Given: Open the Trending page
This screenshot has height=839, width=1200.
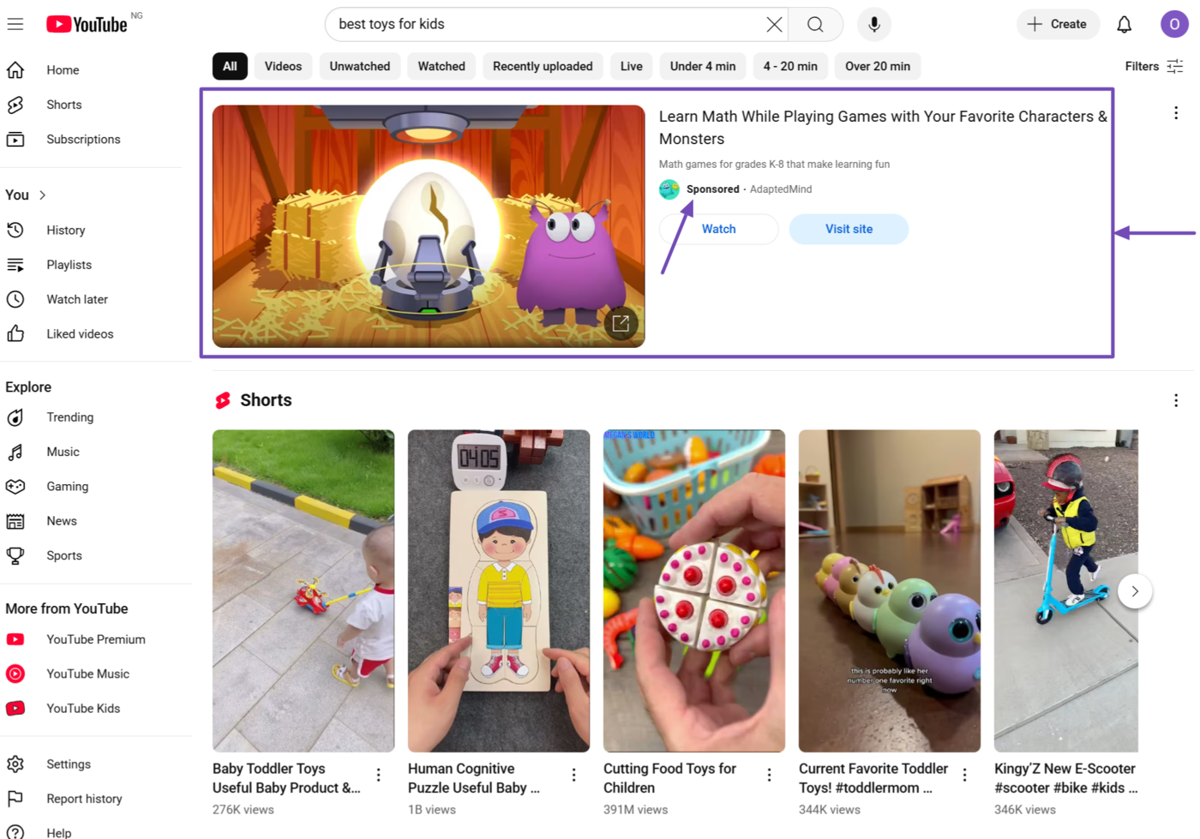Looking at the screenshot, I should click(69, 417).
